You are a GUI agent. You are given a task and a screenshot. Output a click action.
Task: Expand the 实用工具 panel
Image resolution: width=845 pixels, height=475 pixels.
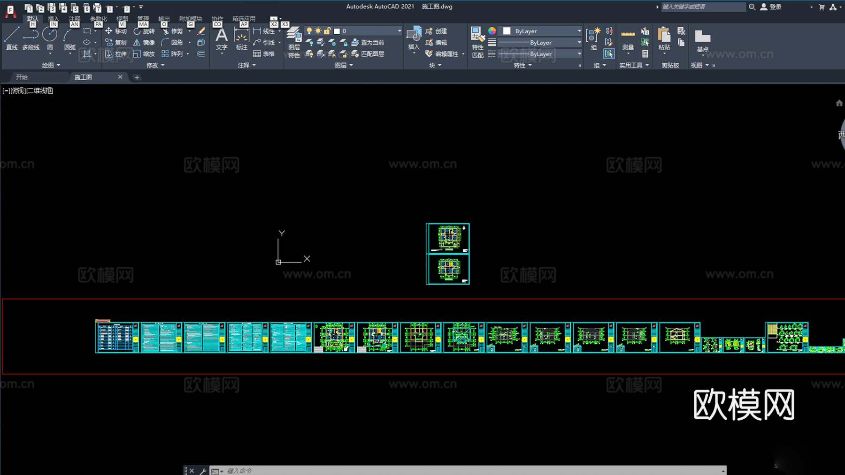tap(634, 65)
